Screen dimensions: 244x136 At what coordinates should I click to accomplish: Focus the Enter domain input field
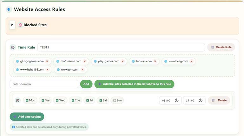44,84
